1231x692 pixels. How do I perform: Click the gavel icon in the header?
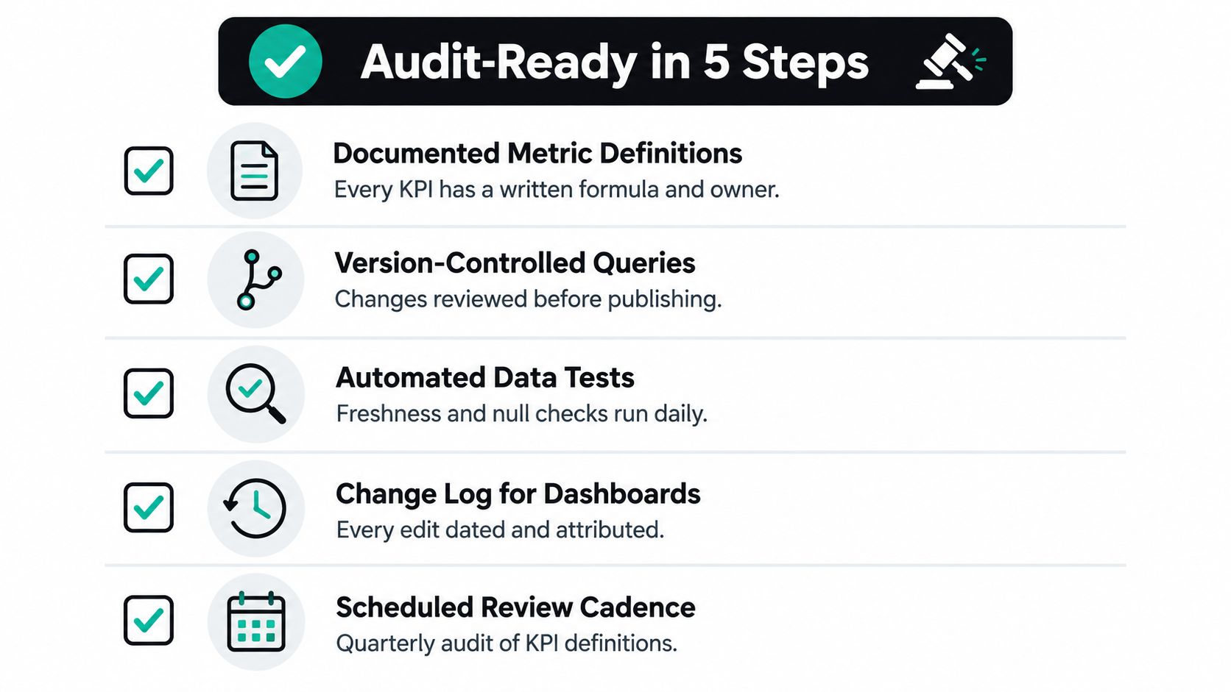tap(950, 61)
